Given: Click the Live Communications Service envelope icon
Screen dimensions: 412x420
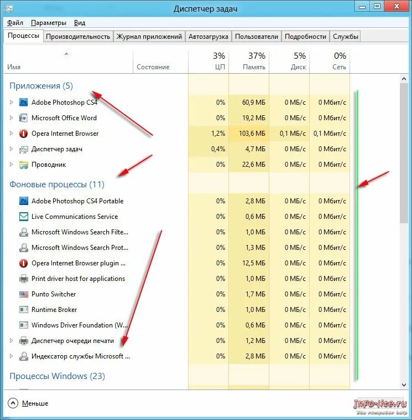Looking at the screenshot, I should click(x=24, y=217).
